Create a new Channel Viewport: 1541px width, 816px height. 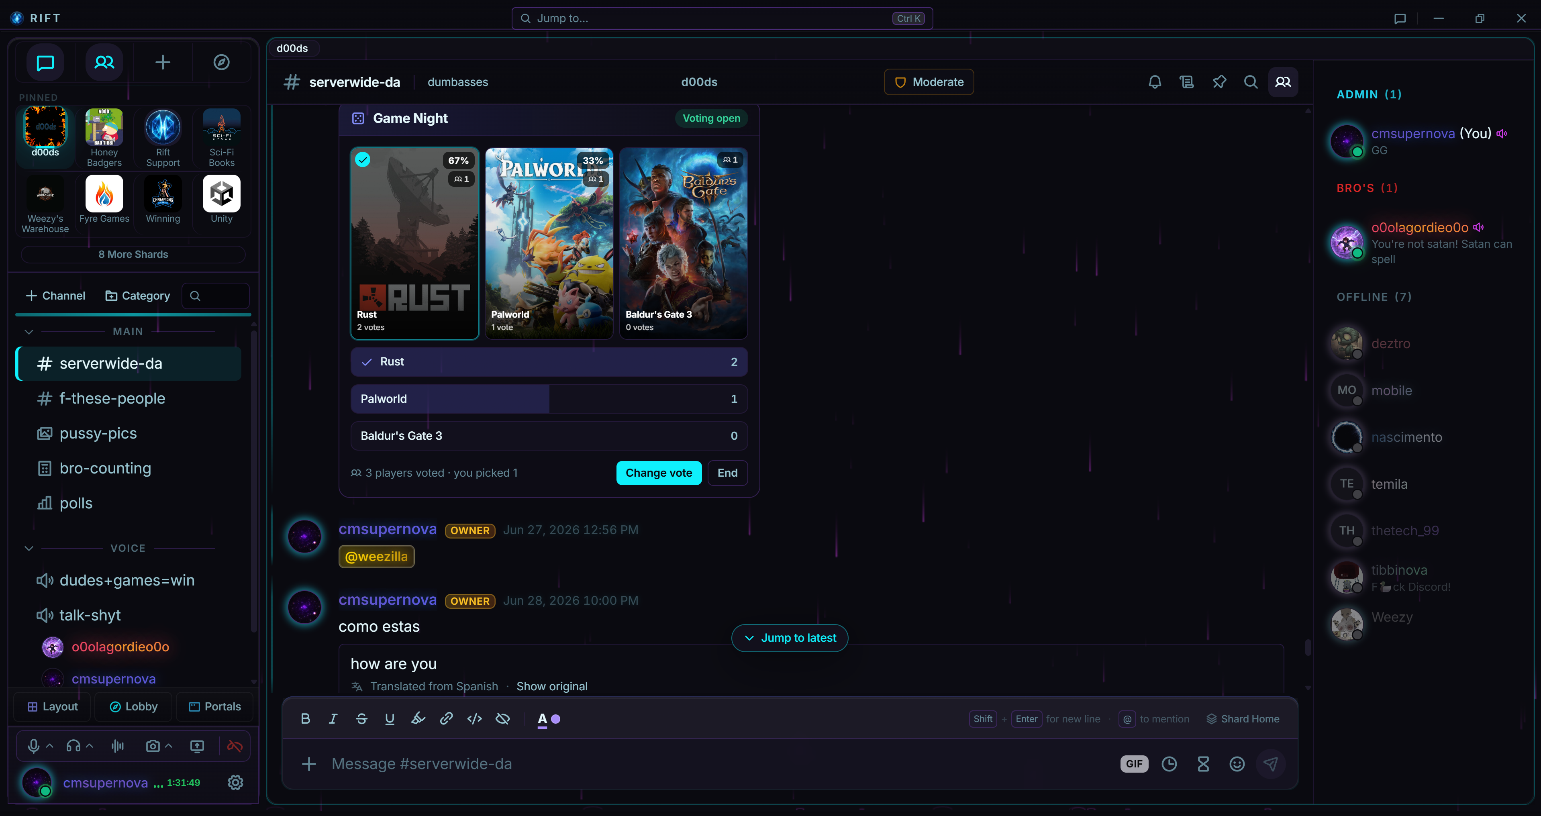pos(56,296)
